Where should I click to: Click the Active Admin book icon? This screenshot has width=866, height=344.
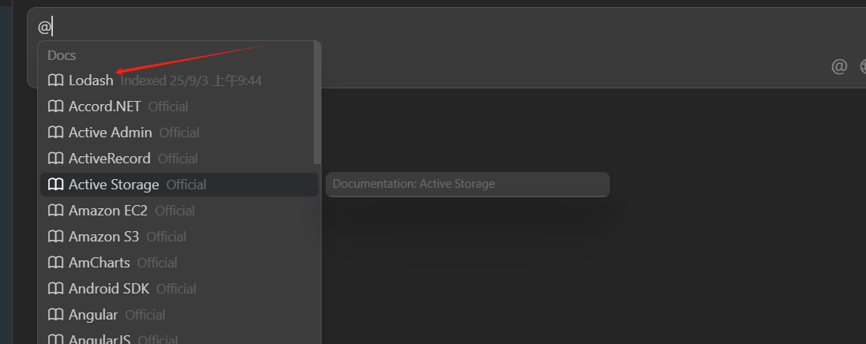55,133
